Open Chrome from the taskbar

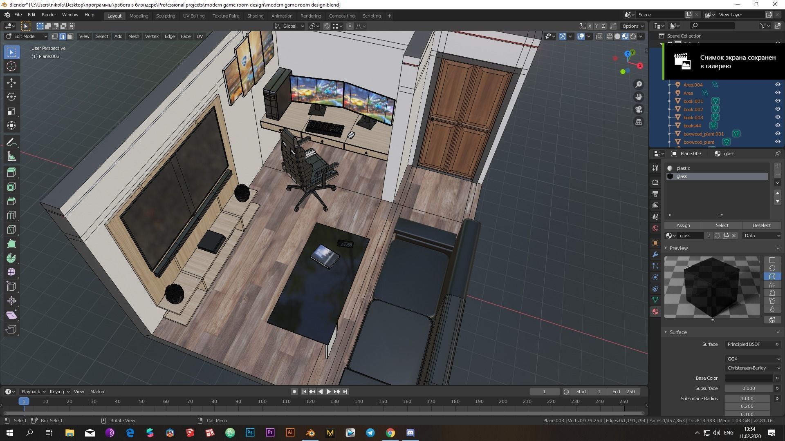coord(390,433)
